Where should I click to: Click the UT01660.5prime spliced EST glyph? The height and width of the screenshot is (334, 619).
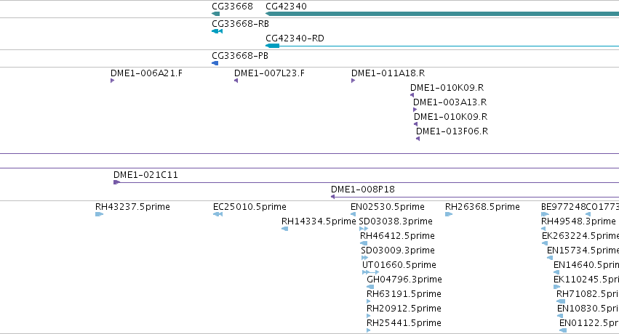coord(370,272)
